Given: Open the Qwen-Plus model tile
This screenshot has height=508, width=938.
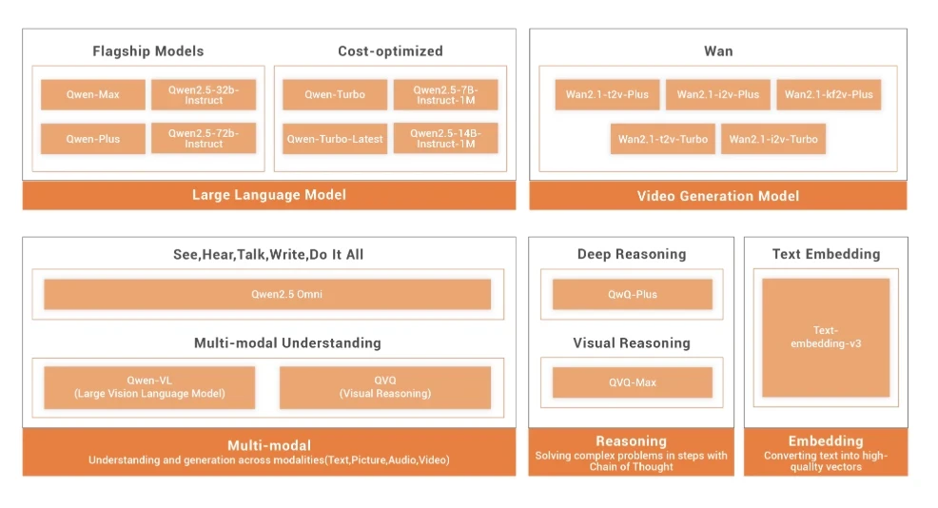Looking at the screenshot, I should pos(93,138).
